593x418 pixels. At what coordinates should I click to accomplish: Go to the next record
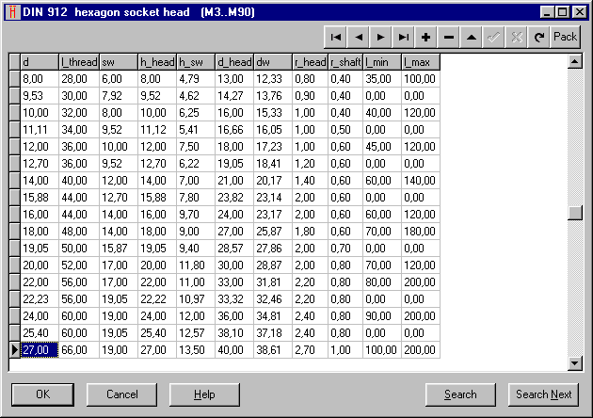point(381,38)
